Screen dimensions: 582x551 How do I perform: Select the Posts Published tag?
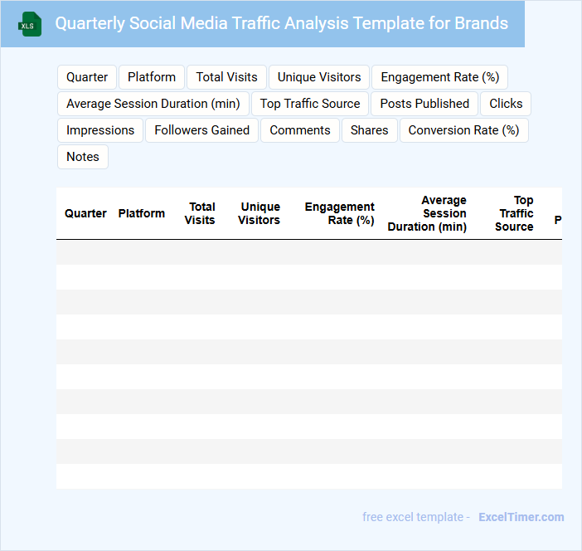[424, 104]
